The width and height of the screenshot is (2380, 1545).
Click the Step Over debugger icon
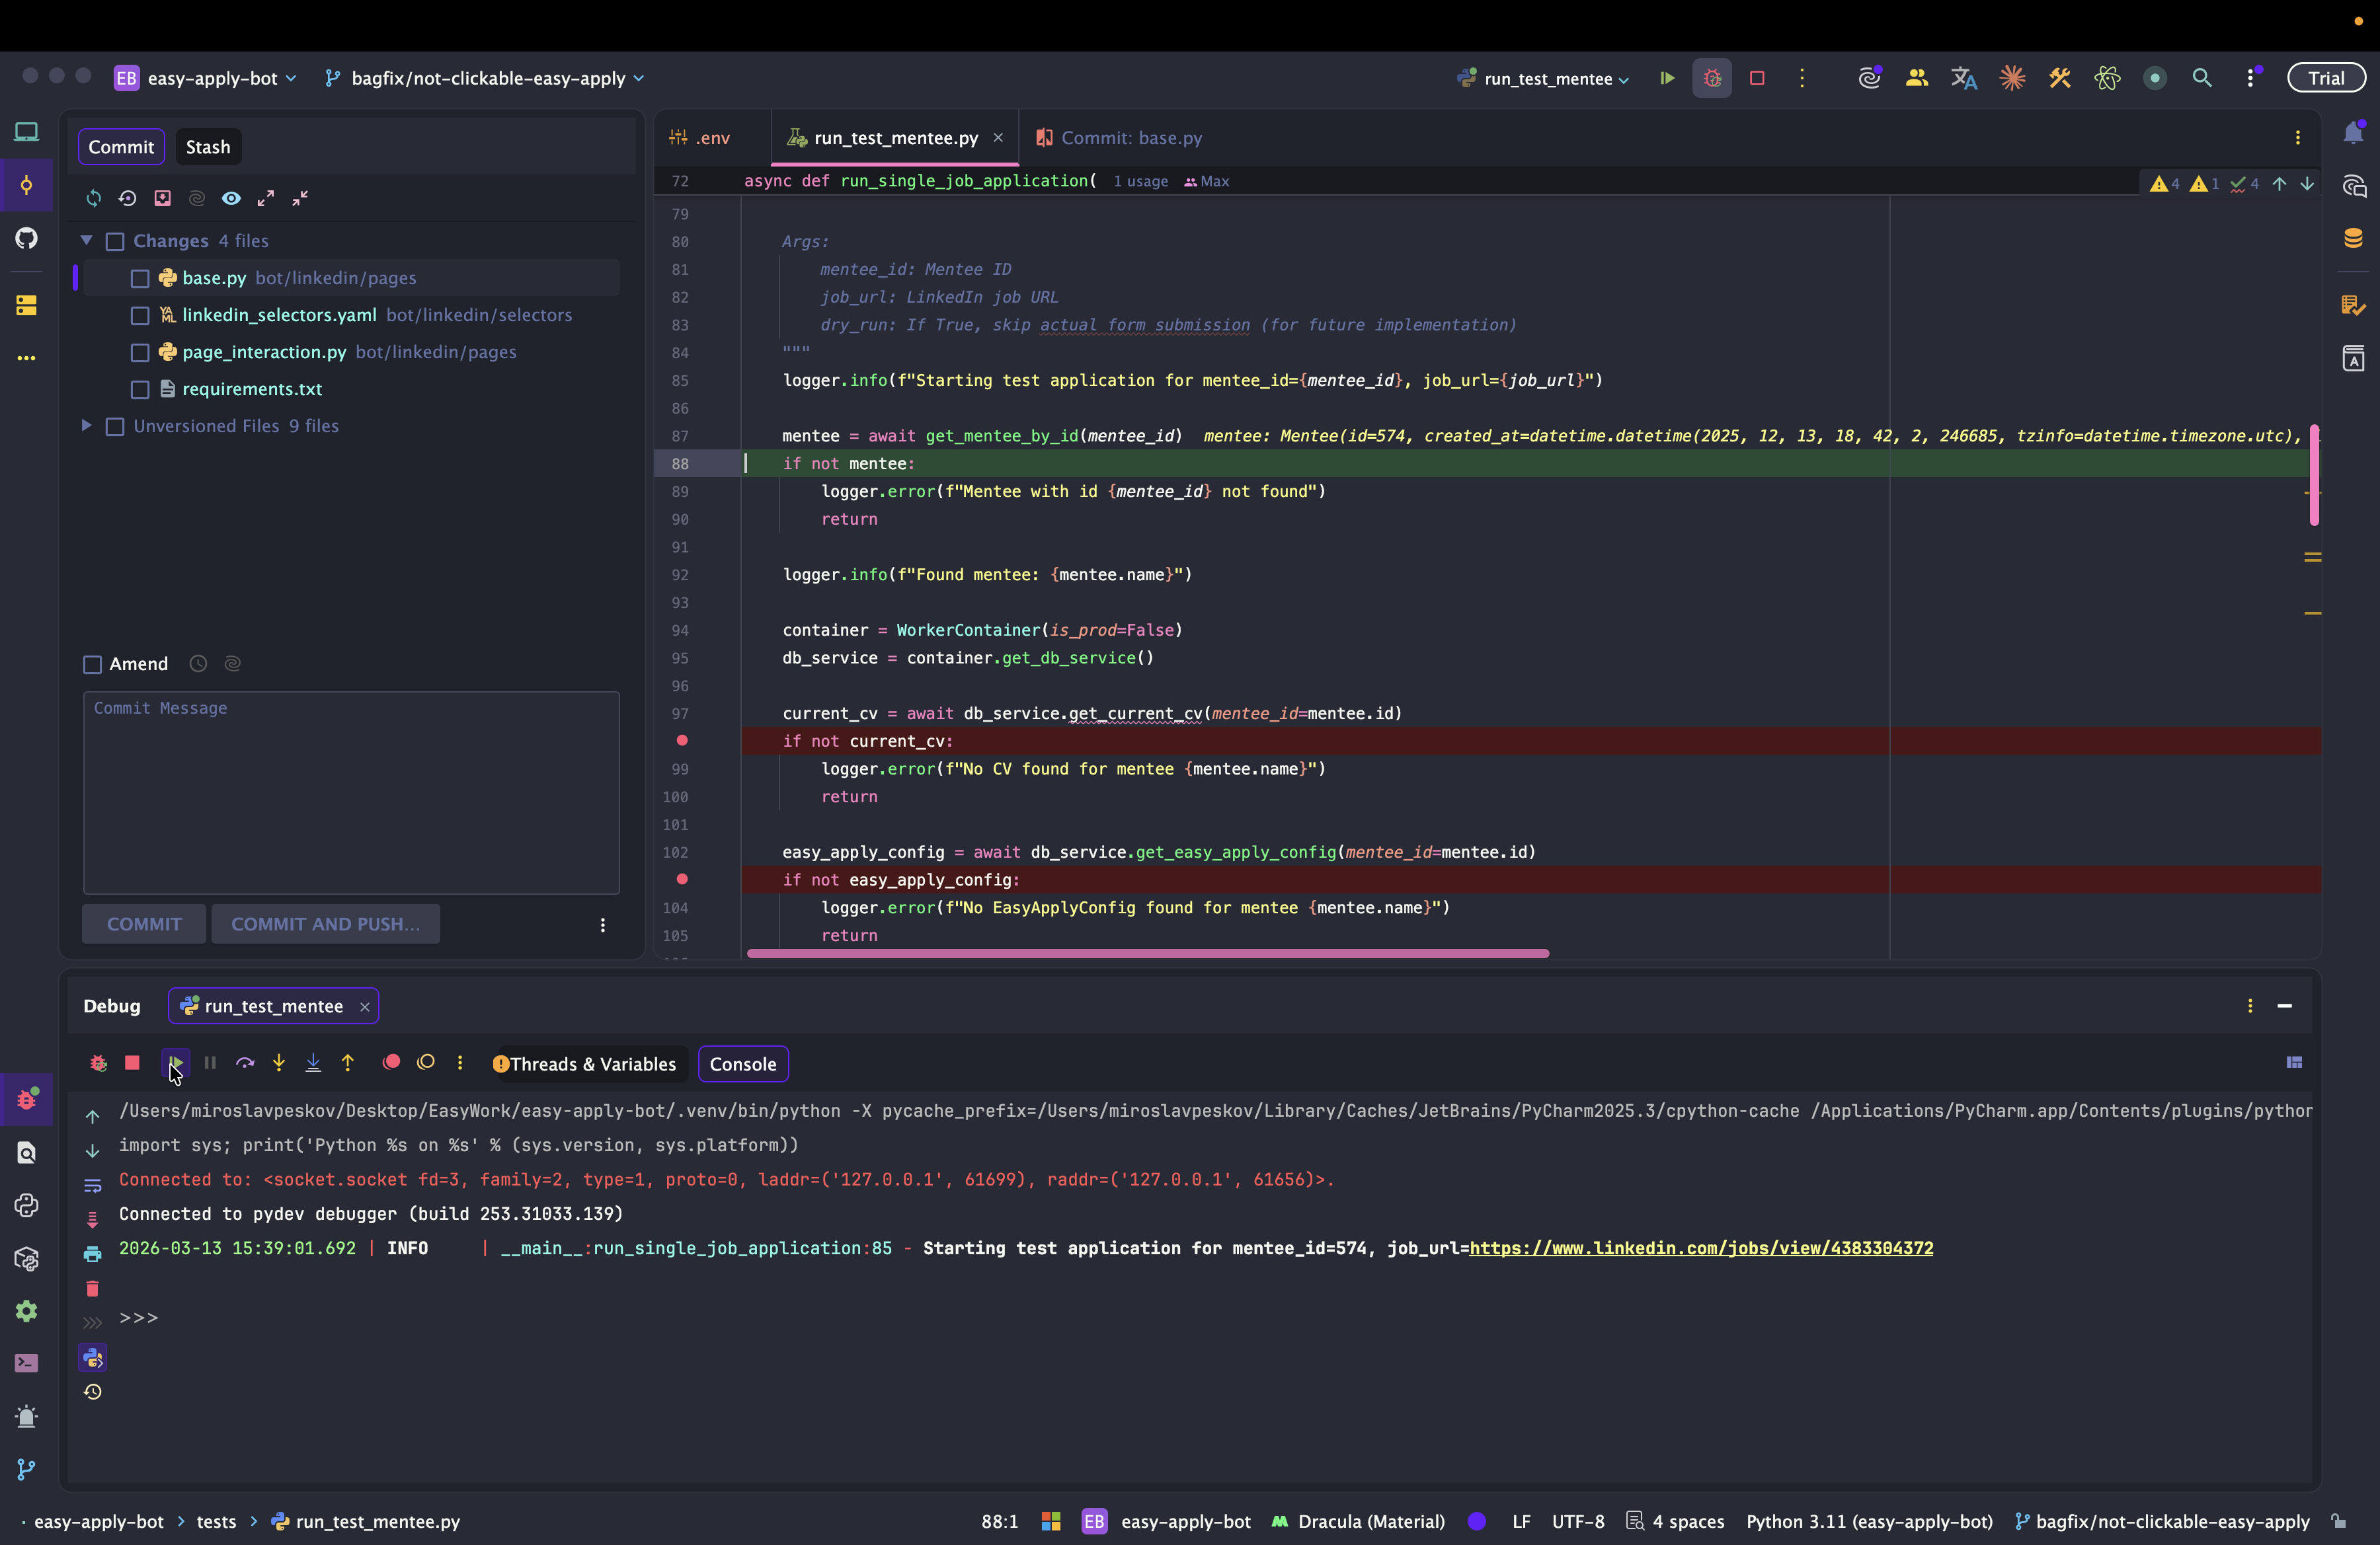point(245,1063)
